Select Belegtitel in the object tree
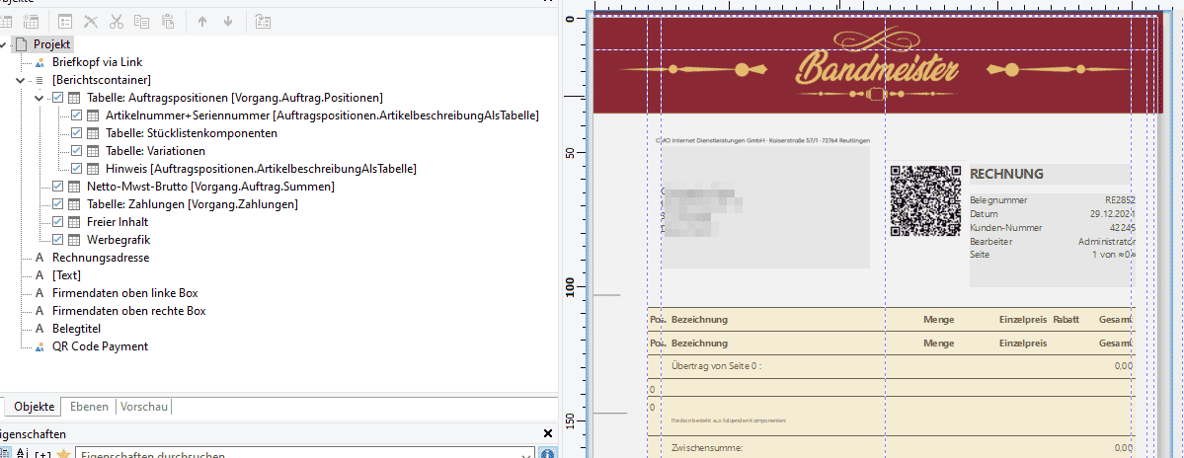 click(76, 329)
